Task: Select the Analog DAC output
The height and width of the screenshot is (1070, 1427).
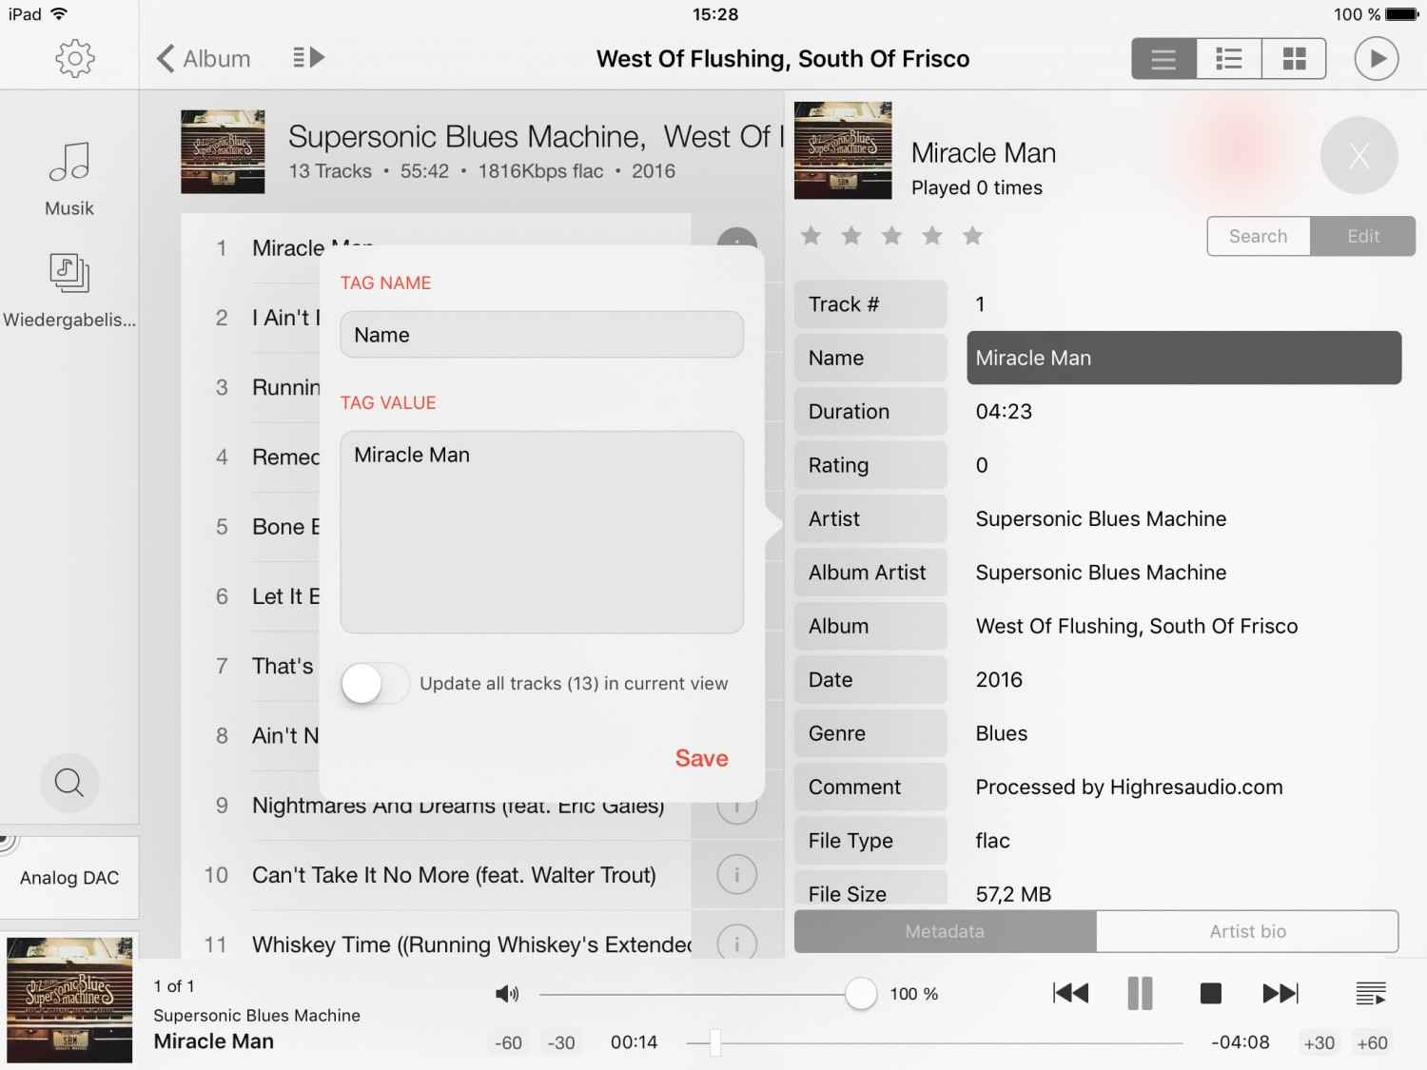Action: [69, 878]
